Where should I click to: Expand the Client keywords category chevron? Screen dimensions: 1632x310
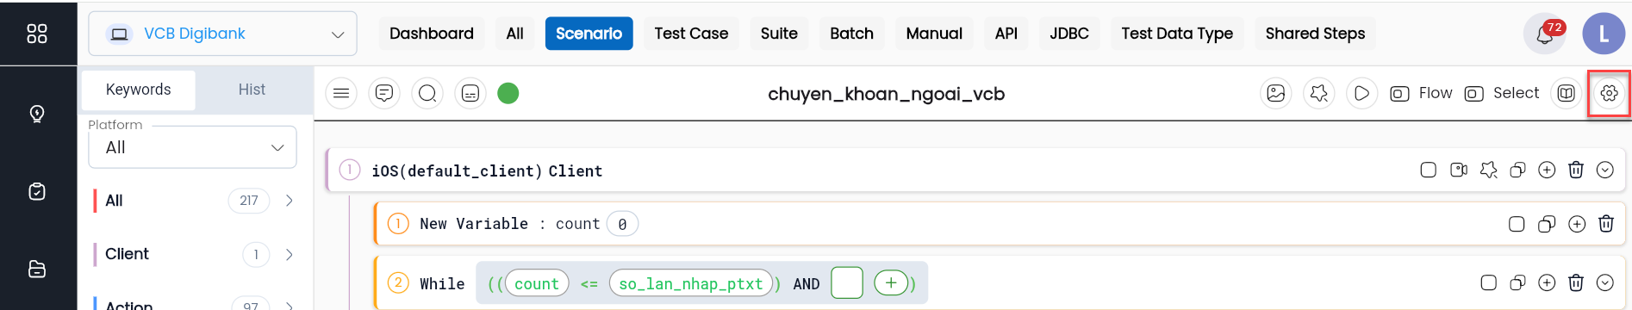[290, 255]
